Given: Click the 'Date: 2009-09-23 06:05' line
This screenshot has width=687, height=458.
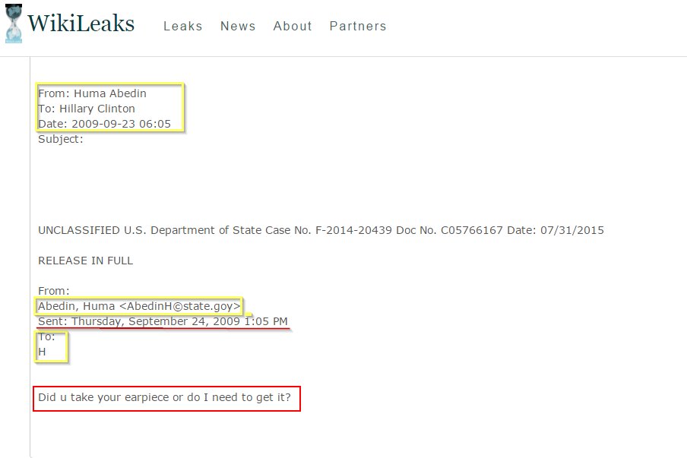Looking at the screenshot, I should [104, 124].
